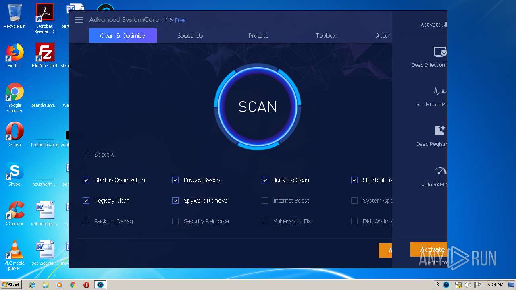Click the Deep Infection monitor icon

point(440,52)
